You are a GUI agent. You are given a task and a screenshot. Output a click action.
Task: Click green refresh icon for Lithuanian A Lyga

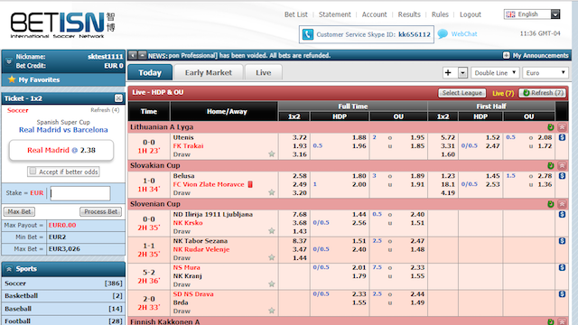[x=550, y=127]
